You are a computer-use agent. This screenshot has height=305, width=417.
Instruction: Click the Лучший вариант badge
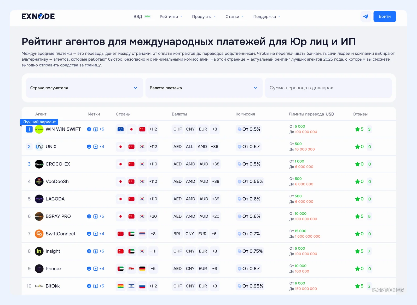tap(39, 122)
